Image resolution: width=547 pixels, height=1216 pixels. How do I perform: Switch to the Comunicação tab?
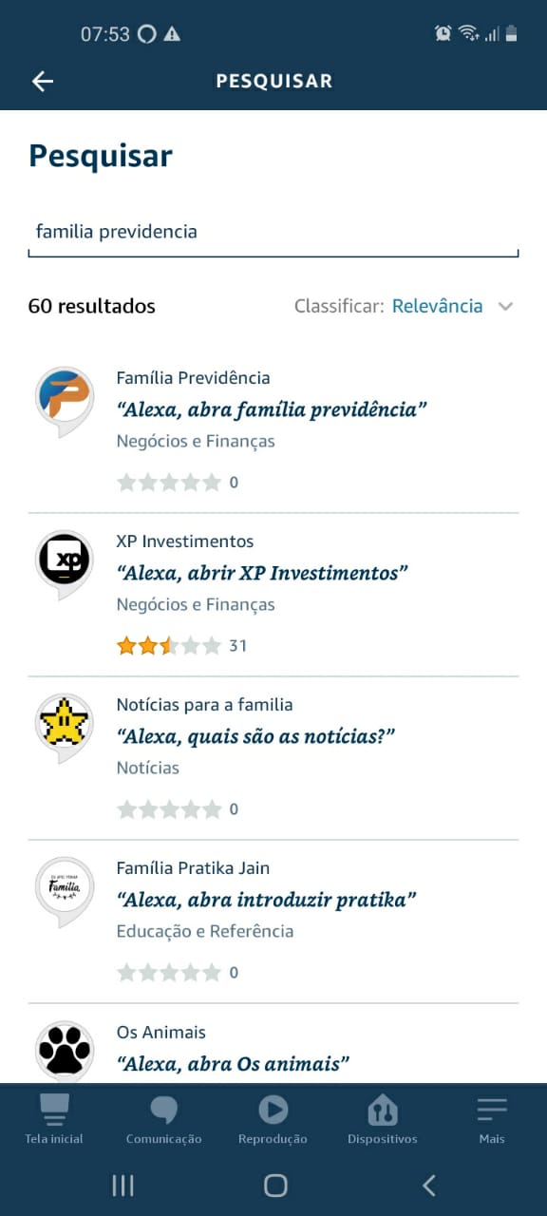tap(163, 1119)
